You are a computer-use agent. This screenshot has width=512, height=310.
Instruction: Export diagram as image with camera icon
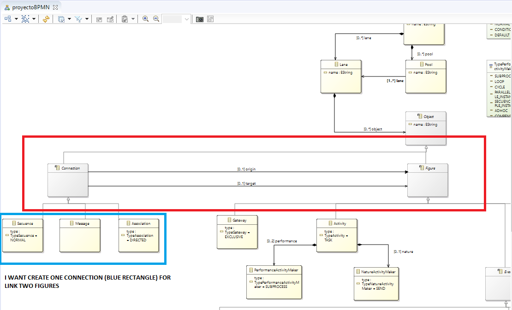(x=200, y=19)
